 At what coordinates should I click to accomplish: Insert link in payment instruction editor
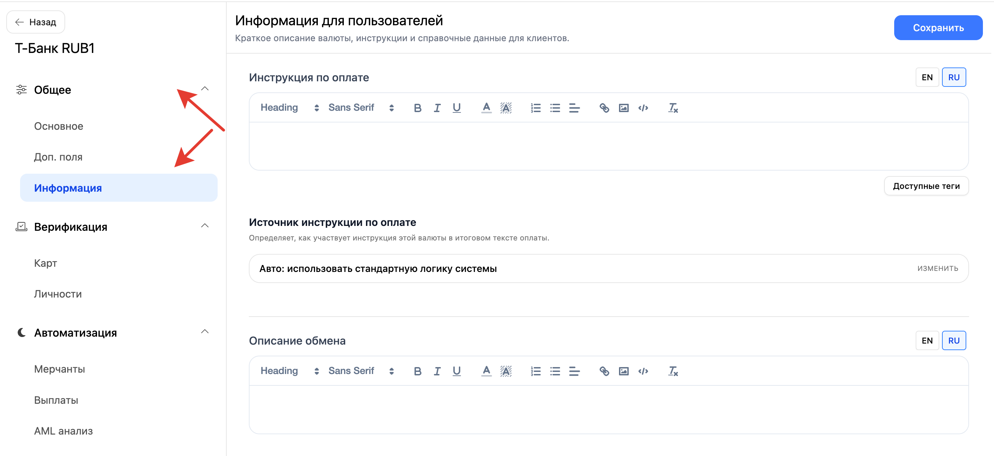pyautogui.click(x=604, y=108)
